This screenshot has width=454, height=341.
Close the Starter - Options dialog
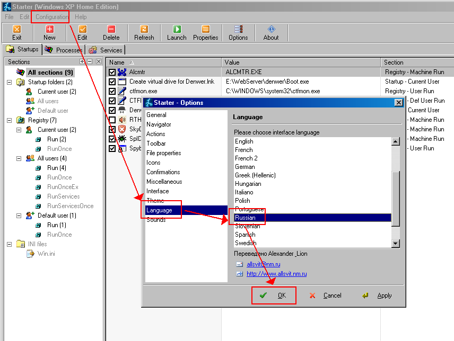pyautogui.click(x=399, y=103)
